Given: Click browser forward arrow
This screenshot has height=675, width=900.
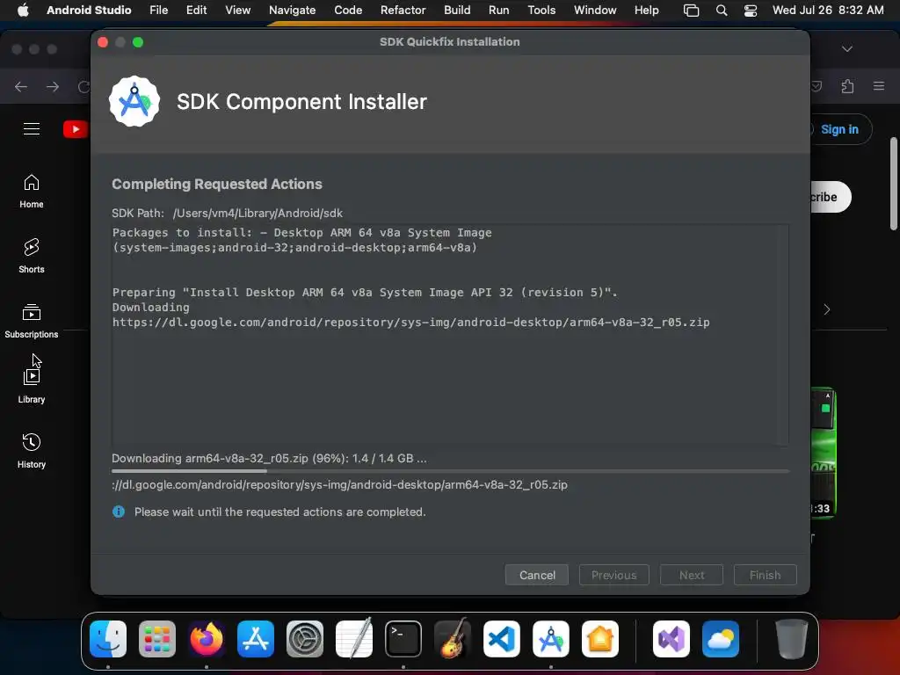Looking at the screenshot, I should click(x=53, y=87).
